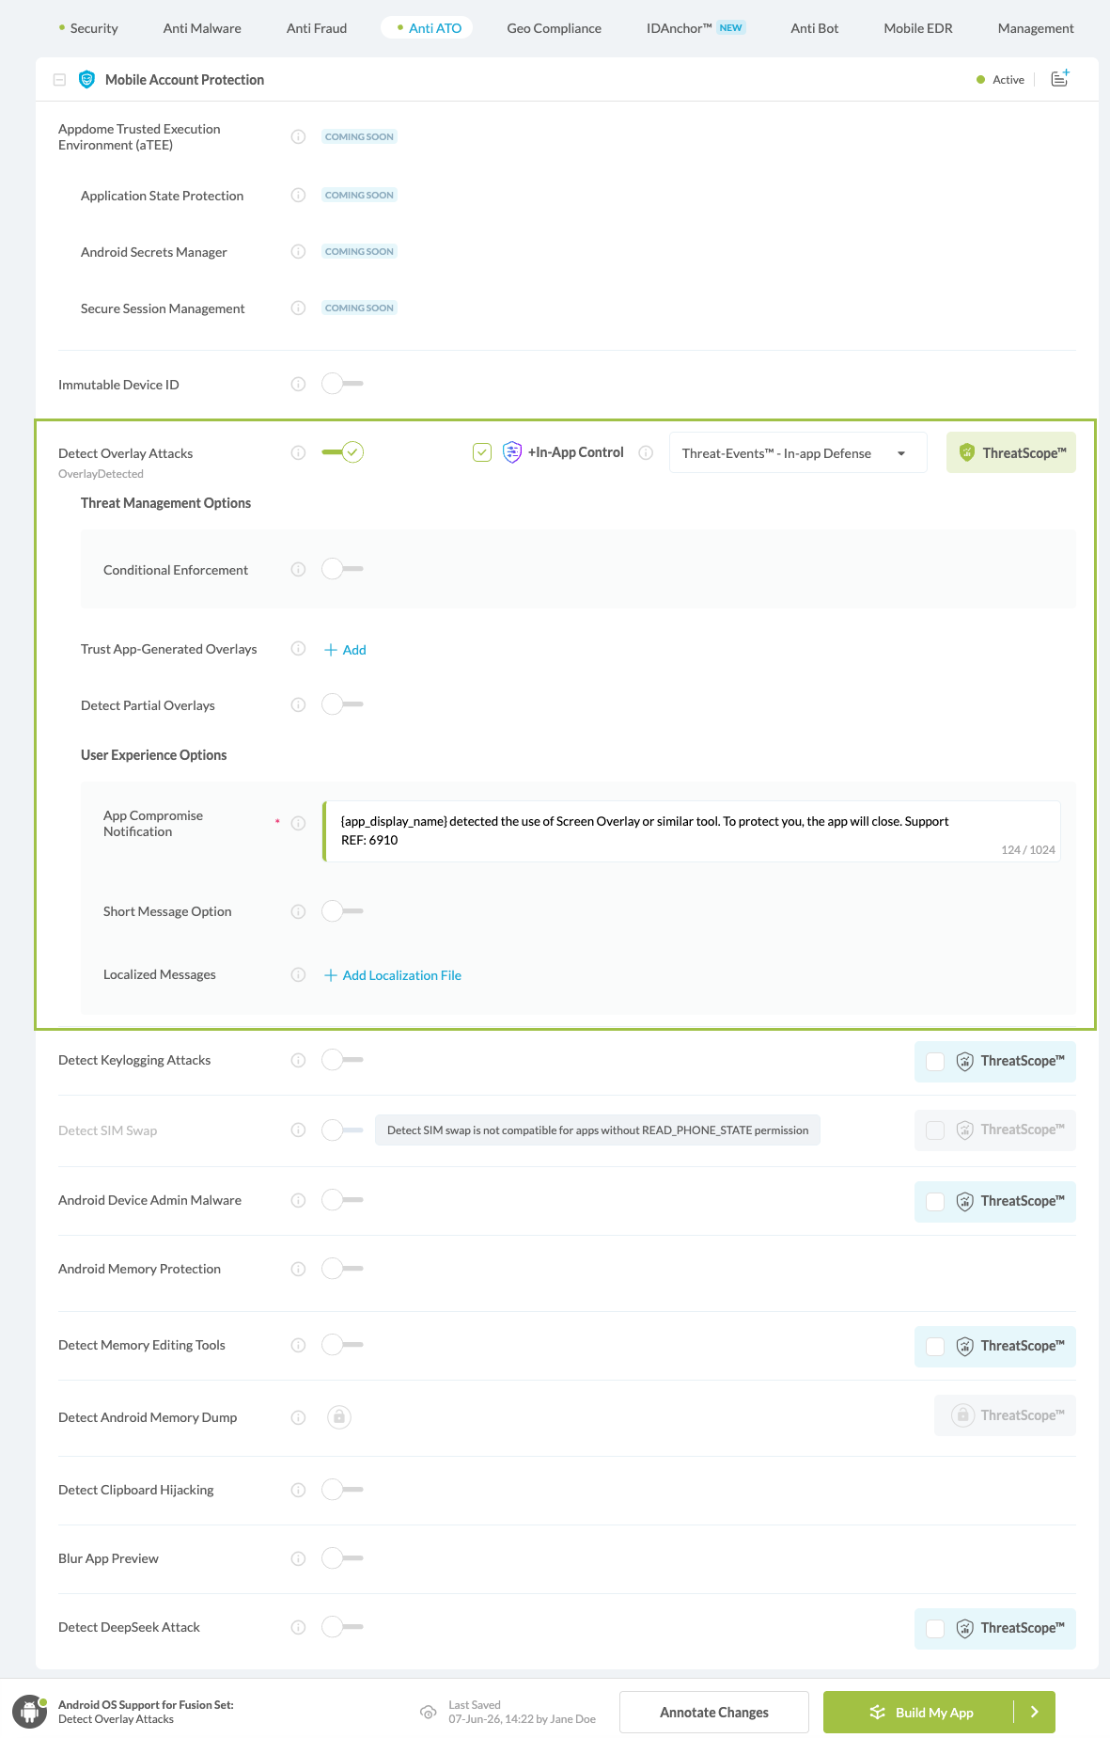Open Threat-Events In-app Defense dropdown
Viewport: 1110px width, 1738px height.
[x=798, y=453]
